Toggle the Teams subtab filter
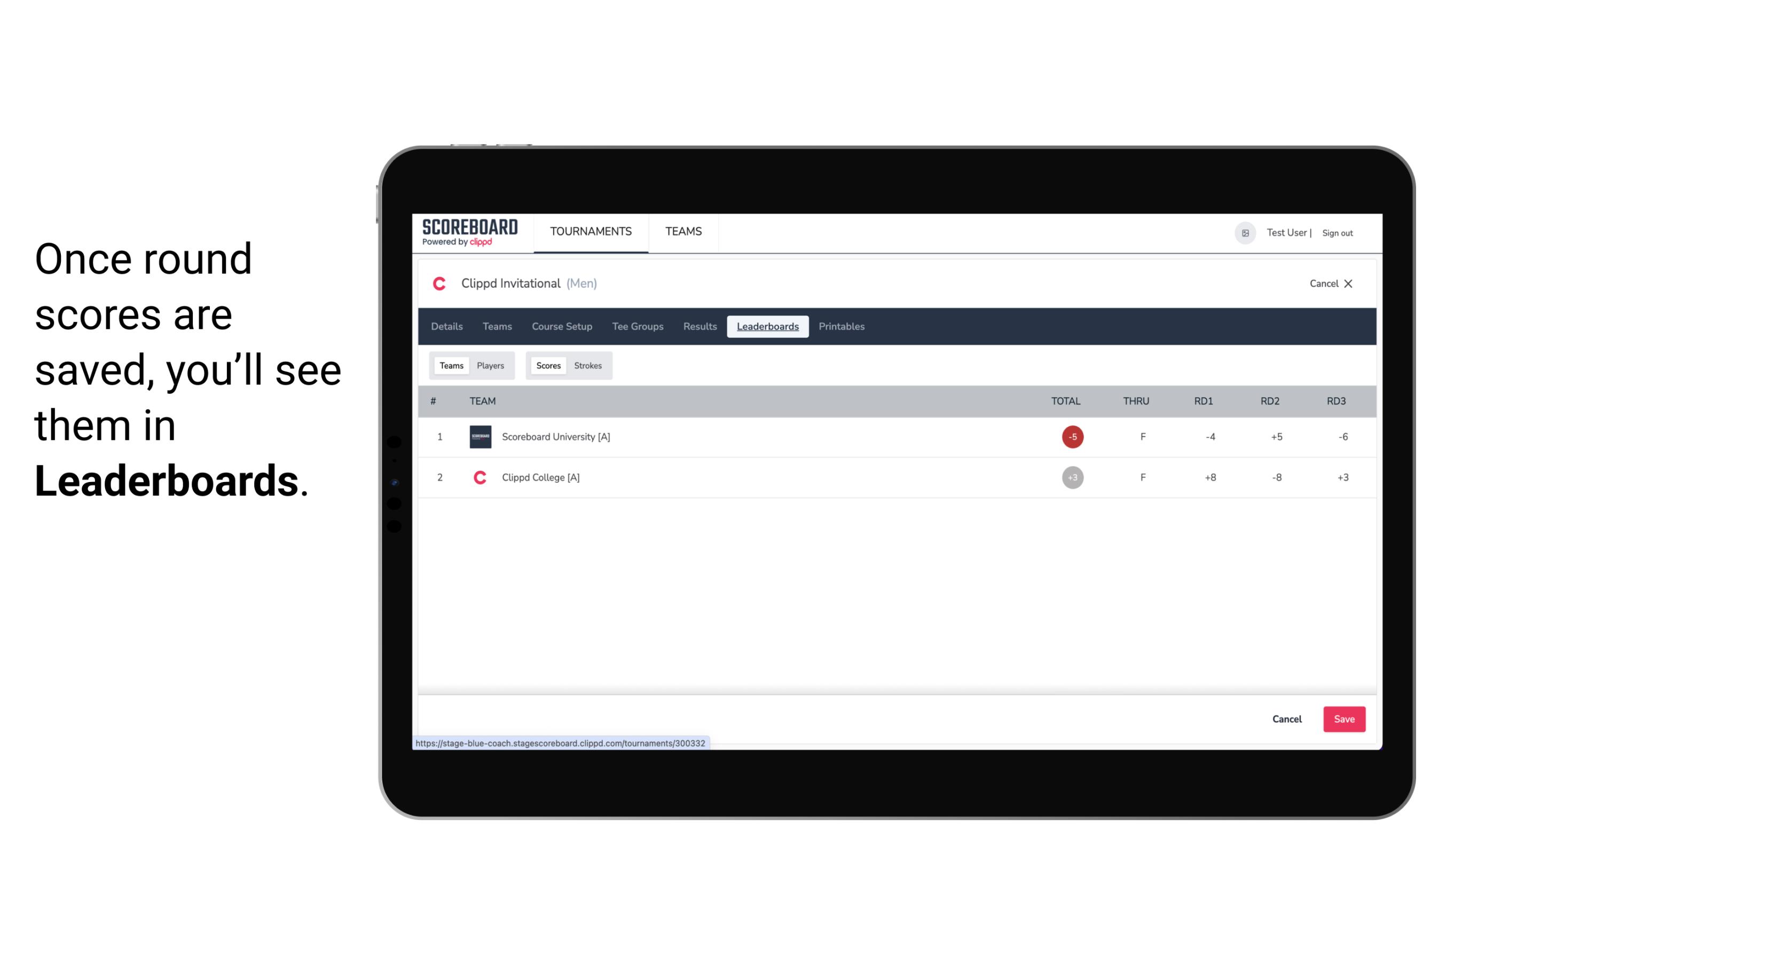1792x964 pixels. [450, 366]
